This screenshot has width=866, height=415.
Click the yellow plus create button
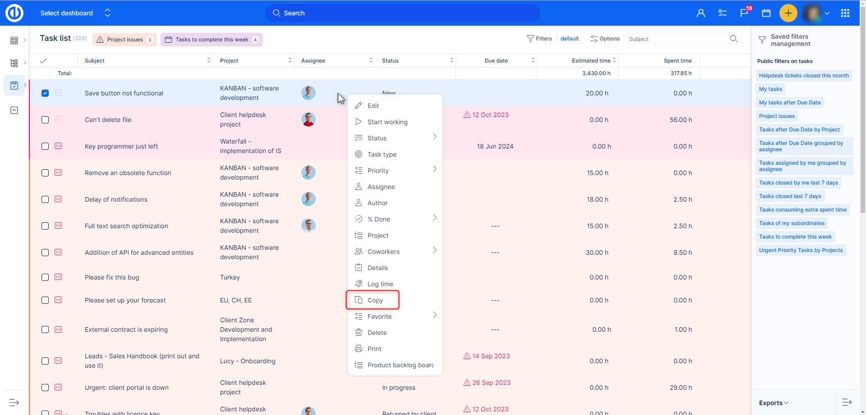tap(788, 13)
